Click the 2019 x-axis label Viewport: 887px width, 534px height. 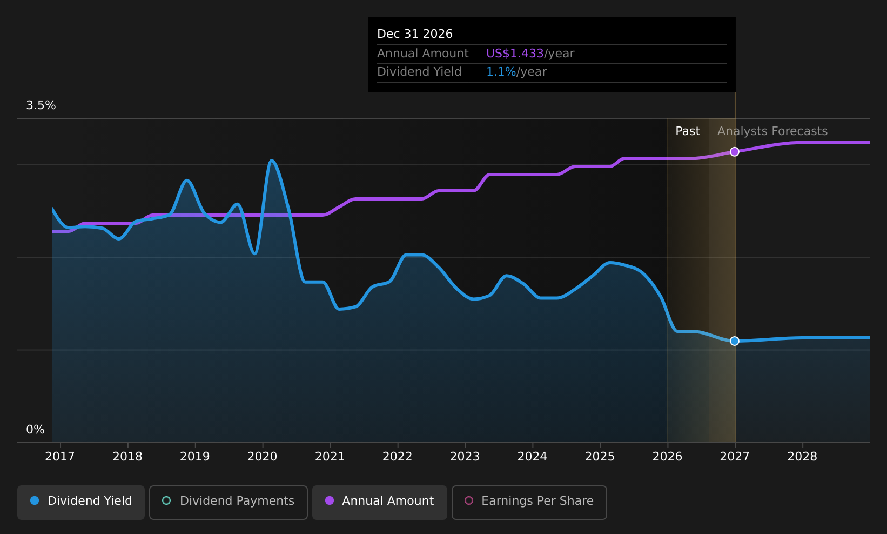coord(195,457)
